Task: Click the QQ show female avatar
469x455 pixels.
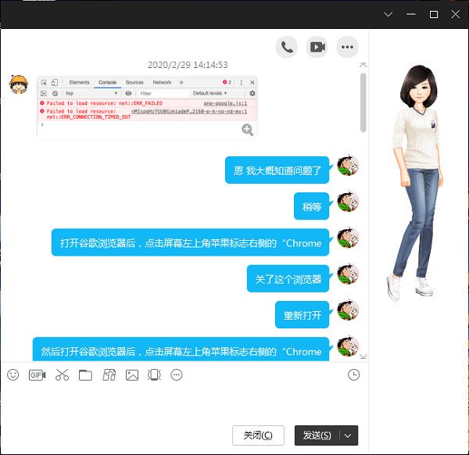Action: [x=416, y=182]
